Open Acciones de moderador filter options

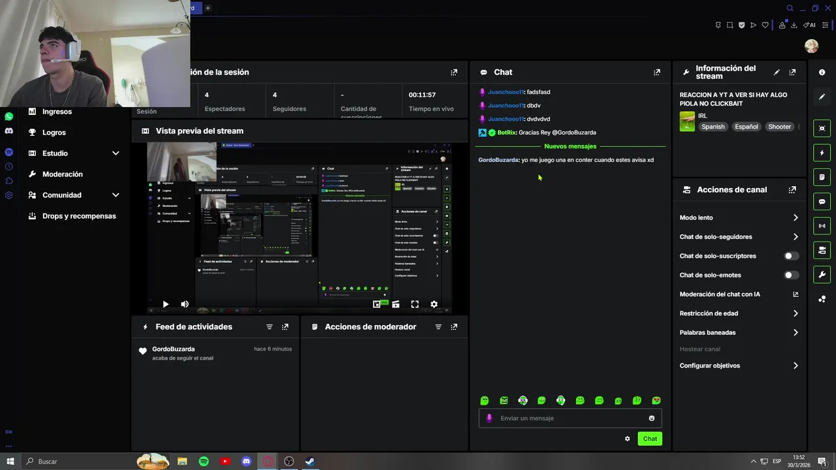pyautogui.click(x=438, y=327)
